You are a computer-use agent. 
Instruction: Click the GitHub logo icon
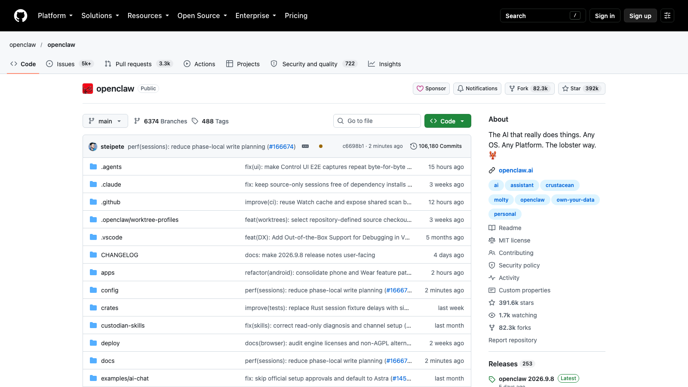[x=21, y=16]
